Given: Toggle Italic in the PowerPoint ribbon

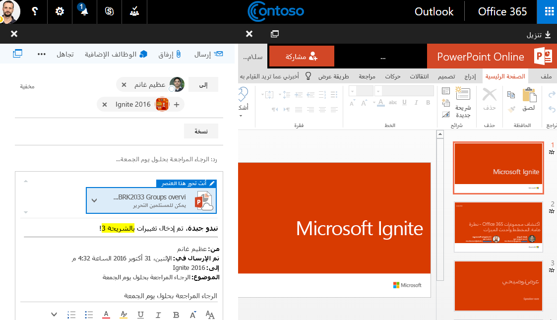Looking at the screenshot, I should coord(416,103).
